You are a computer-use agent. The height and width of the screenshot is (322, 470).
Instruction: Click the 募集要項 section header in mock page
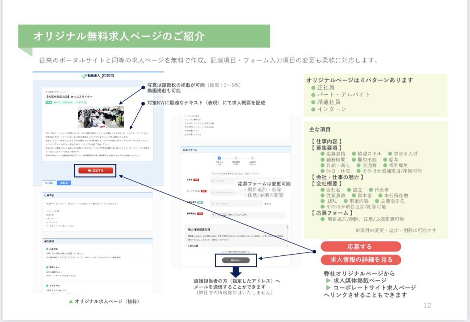pyautogui.click(x=98, y=241)
